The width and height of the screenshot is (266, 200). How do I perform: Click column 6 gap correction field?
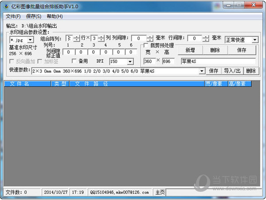131,52
